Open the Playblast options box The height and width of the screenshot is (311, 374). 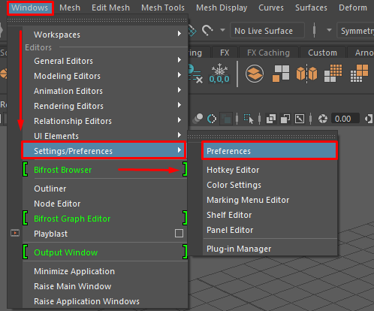click(179, 234)
